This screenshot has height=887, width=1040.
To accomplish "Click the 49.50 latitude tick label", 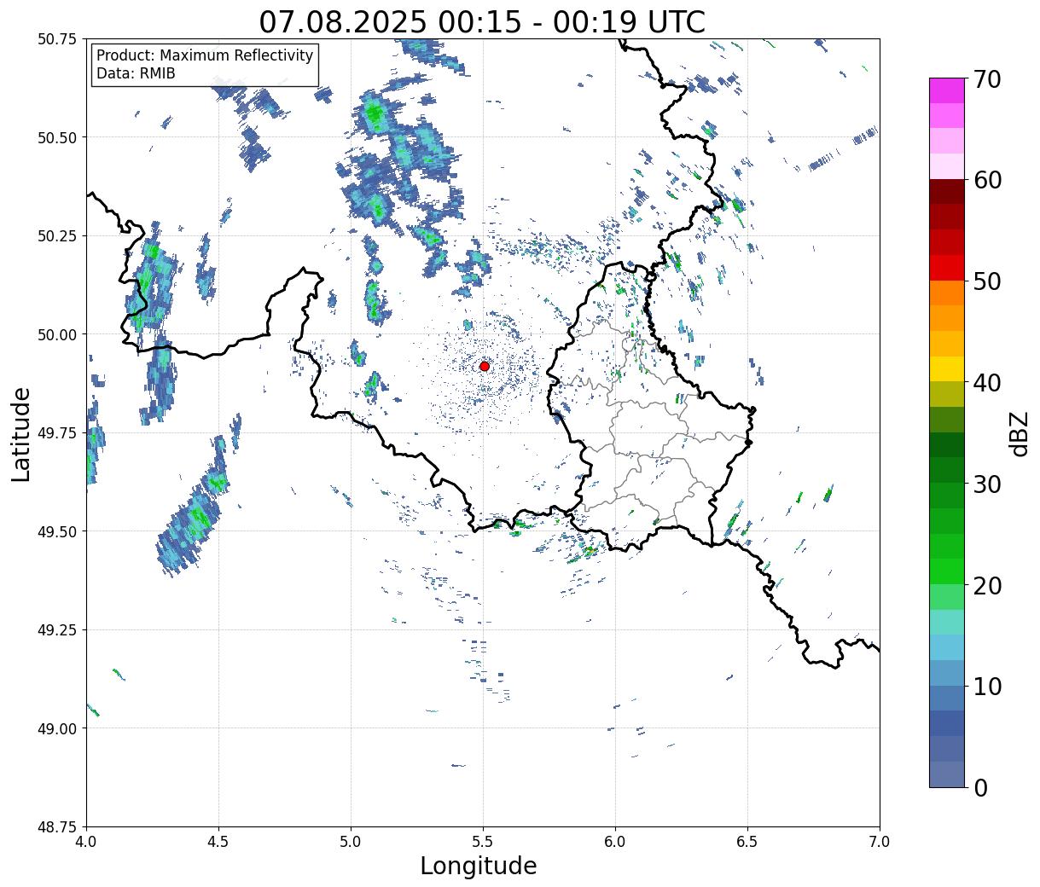I will coord(57,531).
